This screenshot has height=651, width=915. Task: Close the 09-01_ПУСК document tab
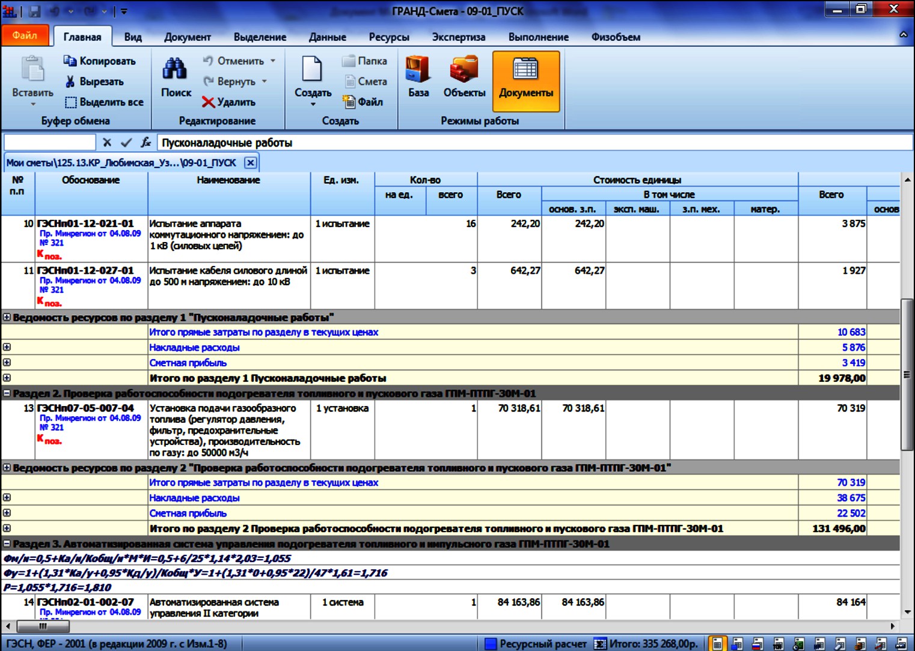251,163
